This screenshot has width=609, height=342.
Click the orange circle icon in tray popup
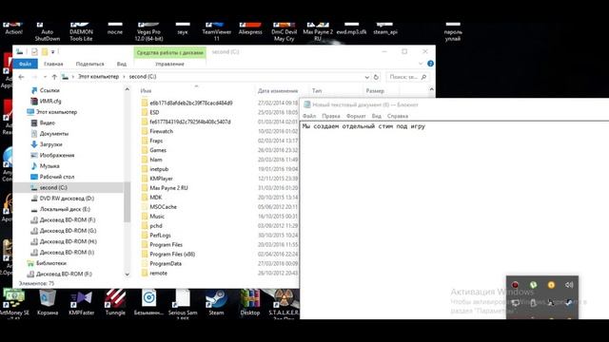click(551, 285)
